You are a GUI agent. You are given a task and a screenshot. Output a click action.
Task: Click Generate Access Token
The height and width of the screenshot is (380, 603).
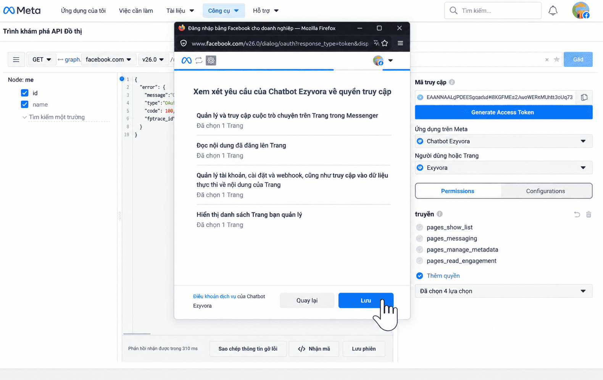click(x=503, y=112)
